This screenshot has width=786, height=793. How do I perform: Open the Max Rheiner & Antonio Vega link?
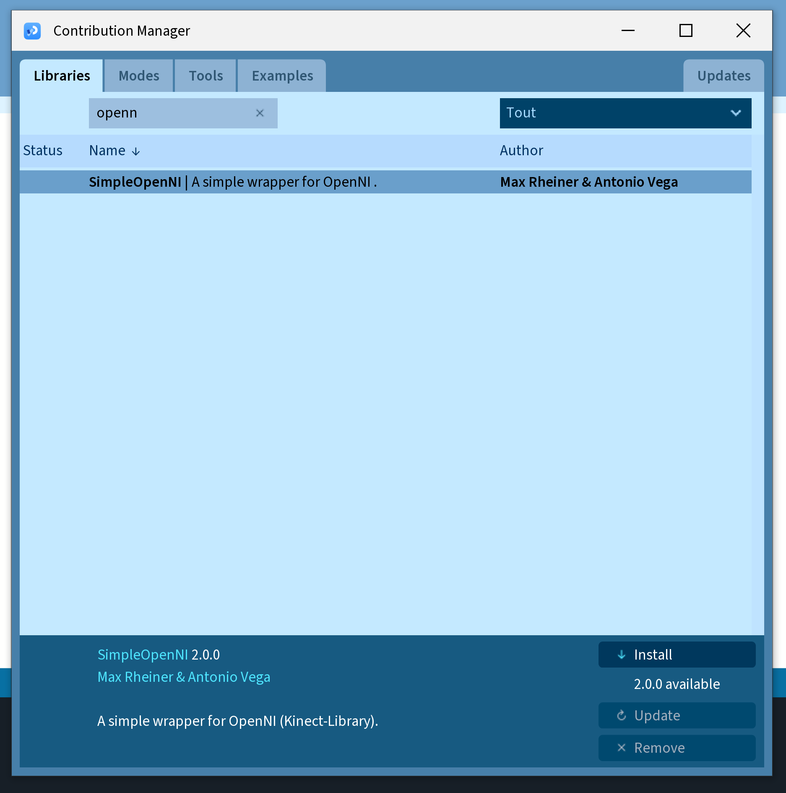[184, 677]
